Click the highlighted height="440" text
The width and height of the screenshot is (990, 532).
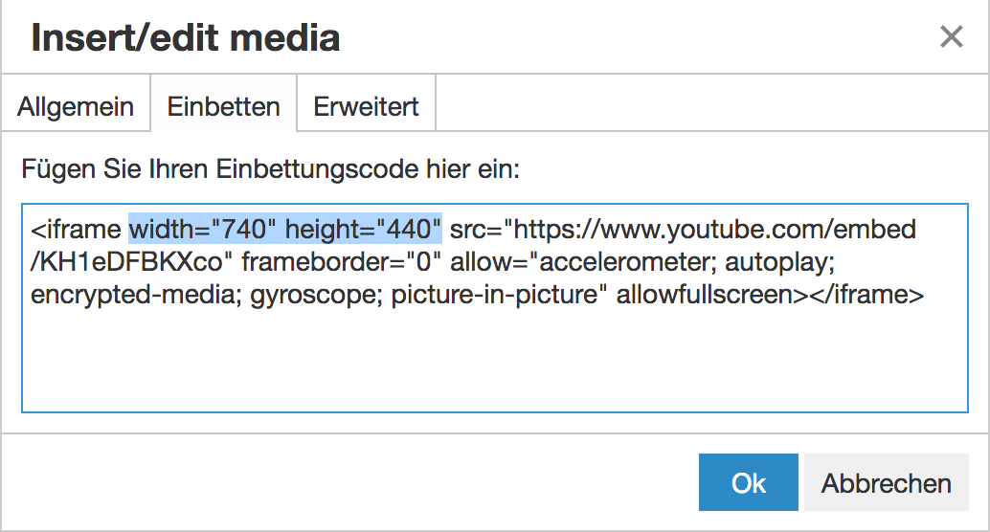pos(363,229)
